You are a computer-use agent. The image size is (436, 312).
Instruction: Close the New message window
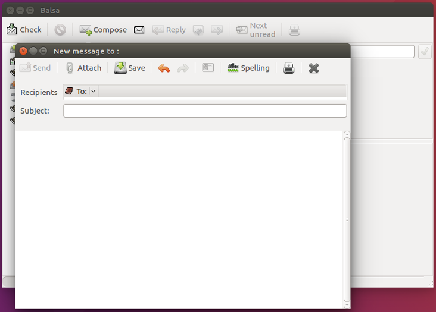tap(23, 51)
